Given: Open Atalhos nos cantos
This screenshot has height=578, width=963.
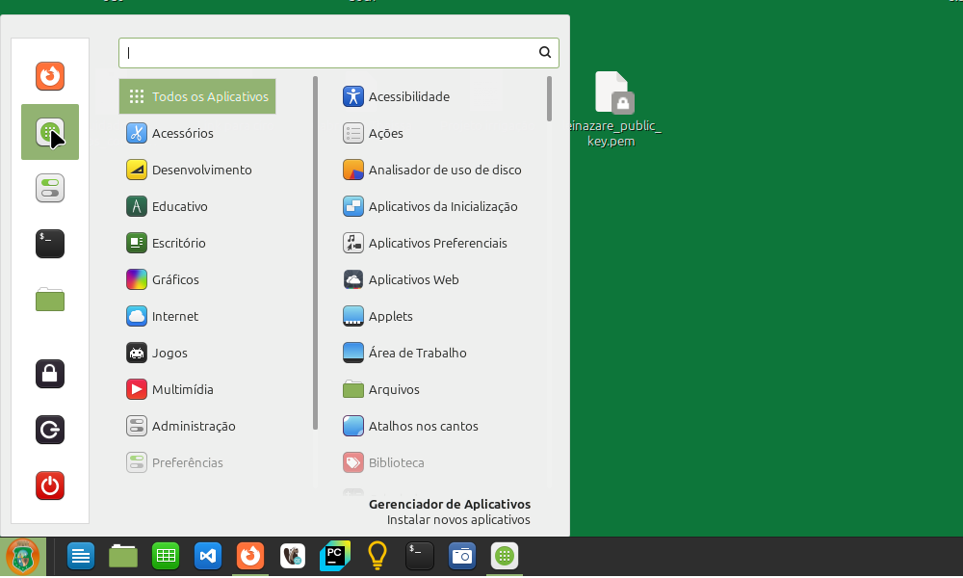Looking at the screenshot, I should (x=423, y=426).
